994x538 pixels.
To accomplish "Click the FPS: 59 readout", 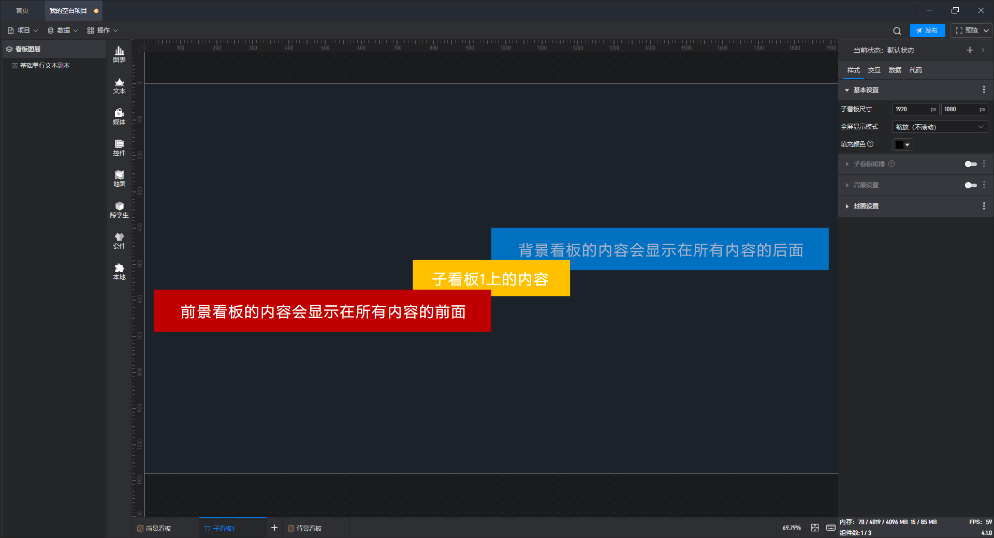I will click(981, 522).
